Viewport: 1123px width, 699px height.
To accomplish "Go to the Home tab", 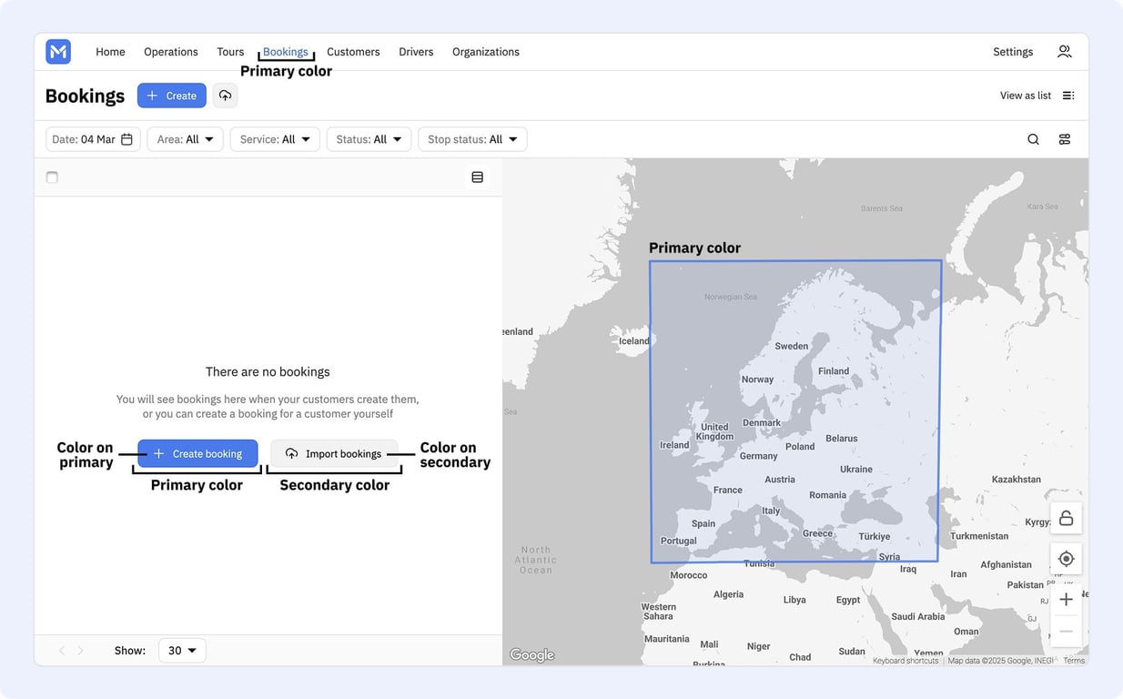I will click(x=110, y=52).
